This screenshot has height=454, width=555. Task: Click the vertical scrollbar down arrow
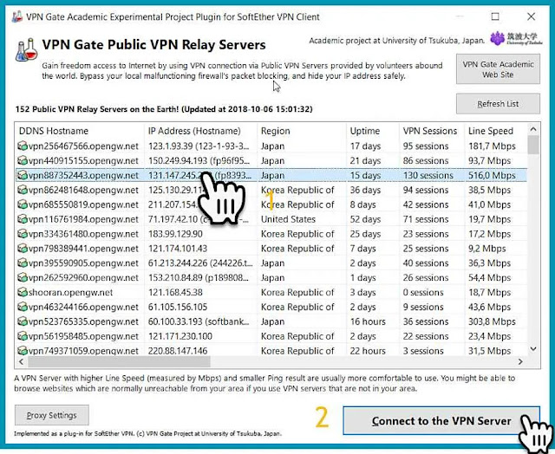[x=533, y=349]
